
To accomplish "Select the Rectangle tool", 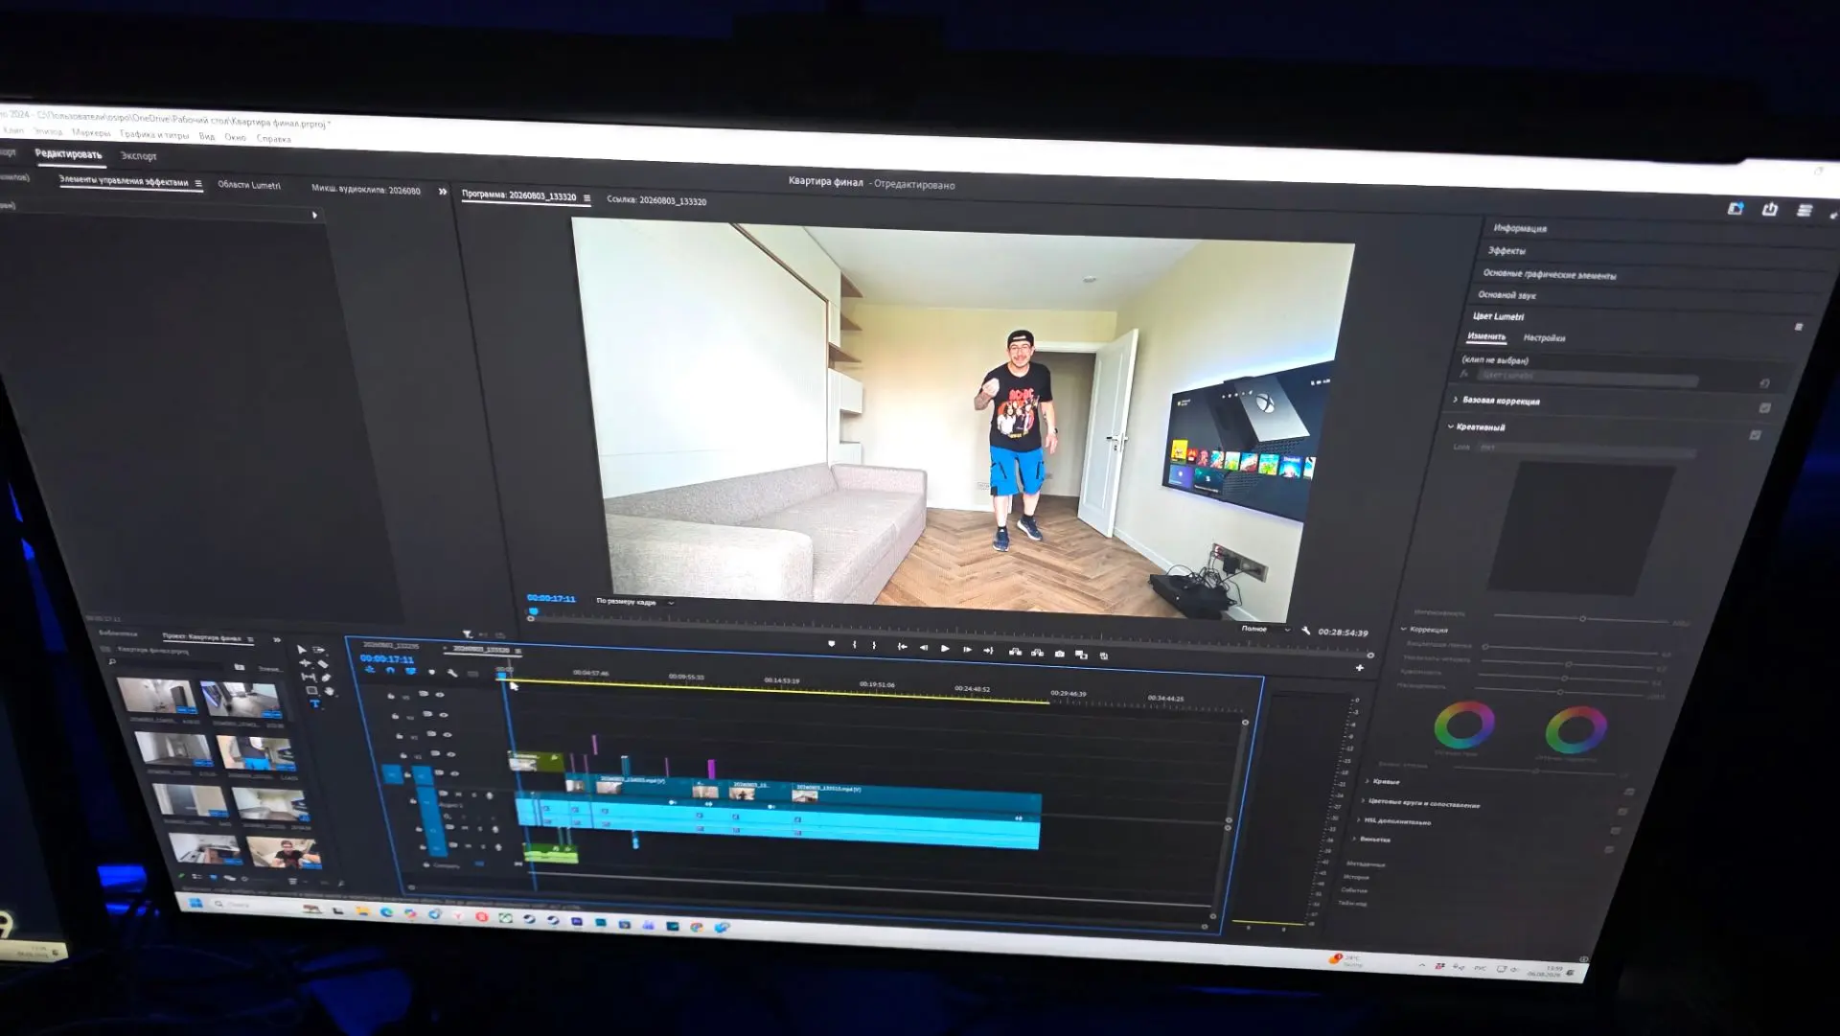I will (x=311, y=690).
